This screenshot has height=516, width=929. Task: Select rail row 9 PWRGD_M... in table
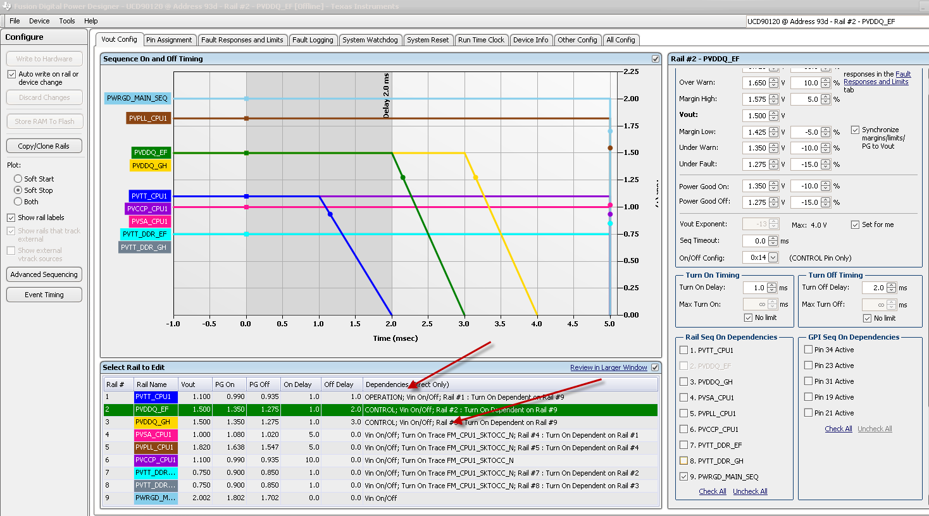tap(380, 498)
